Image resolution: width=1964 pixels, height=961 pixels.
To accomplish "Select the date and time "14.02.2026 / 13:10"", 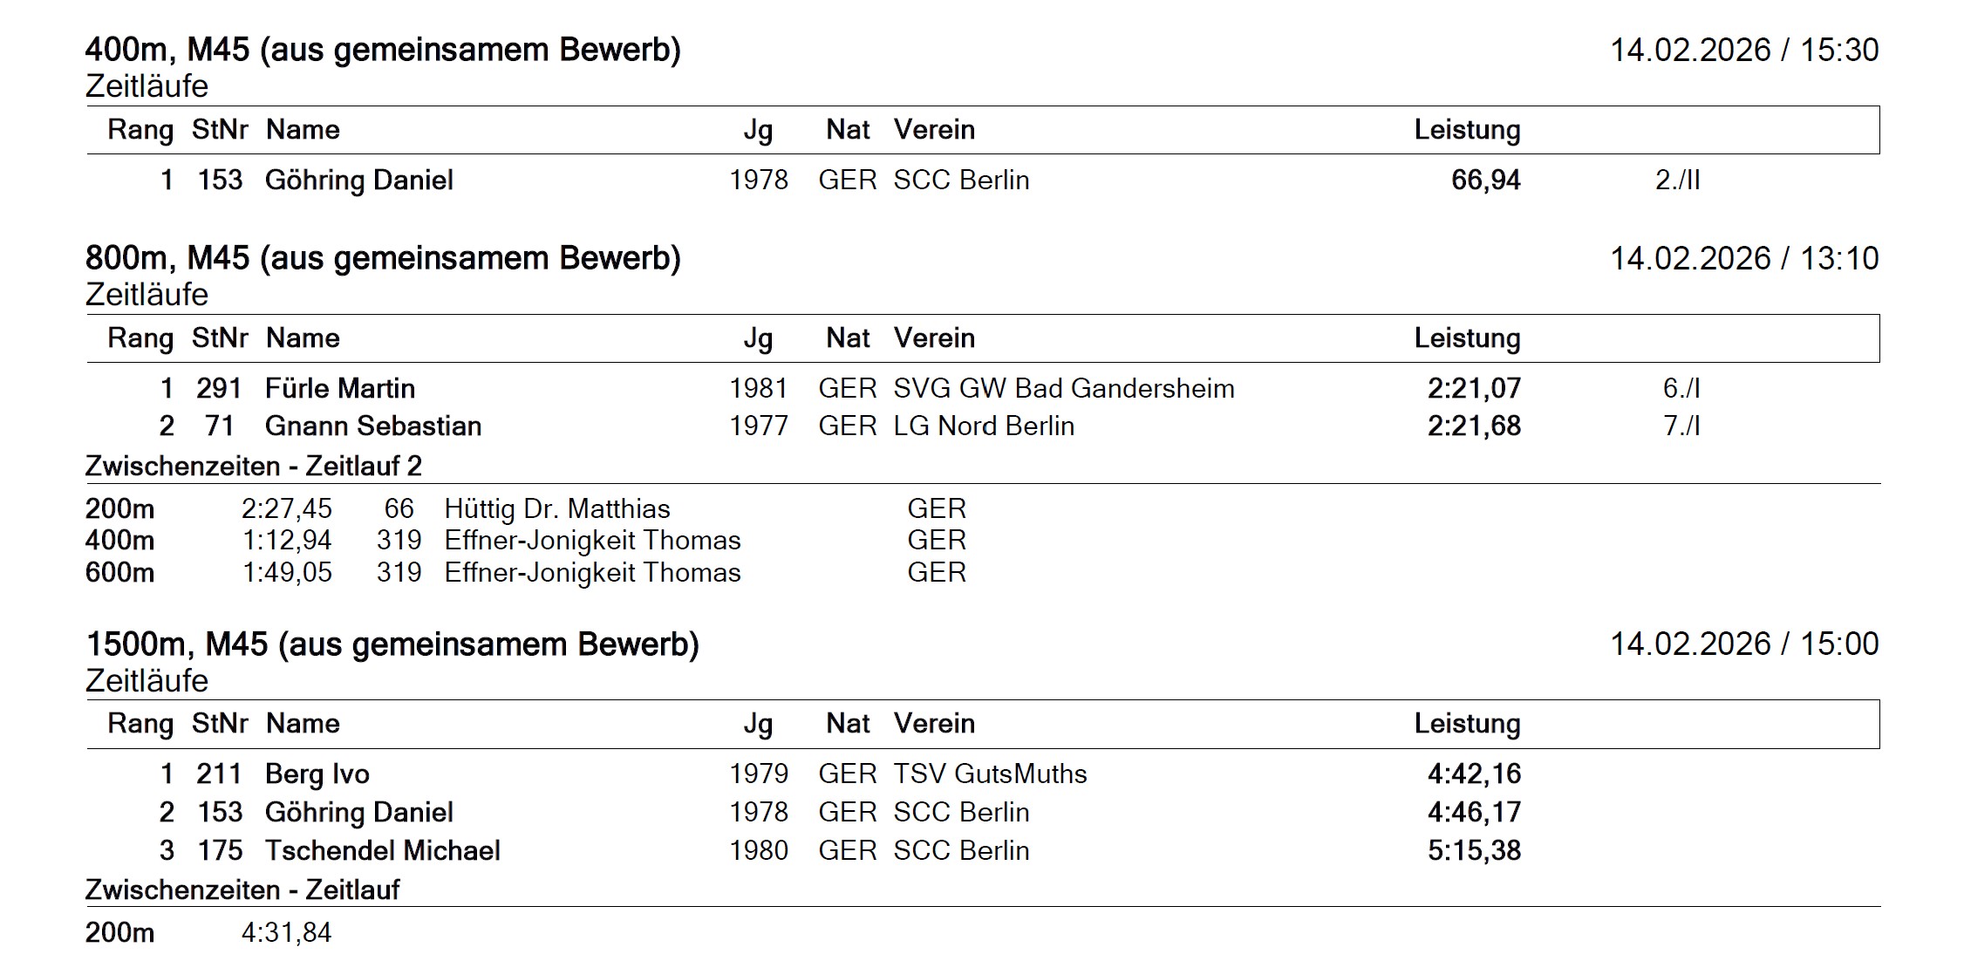I will (x=1743, y=258).
